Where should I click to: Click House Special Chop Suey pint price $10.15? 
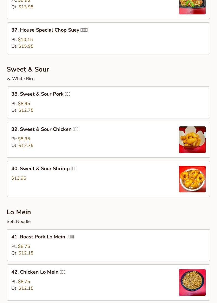coord(25,40)
